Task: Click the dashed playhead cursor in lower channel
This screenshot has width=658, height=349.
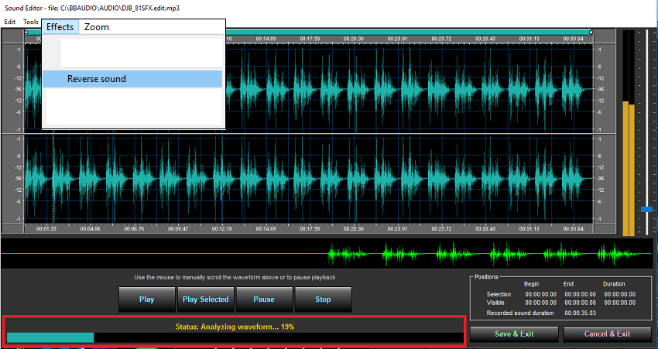Action: point(53,178)
